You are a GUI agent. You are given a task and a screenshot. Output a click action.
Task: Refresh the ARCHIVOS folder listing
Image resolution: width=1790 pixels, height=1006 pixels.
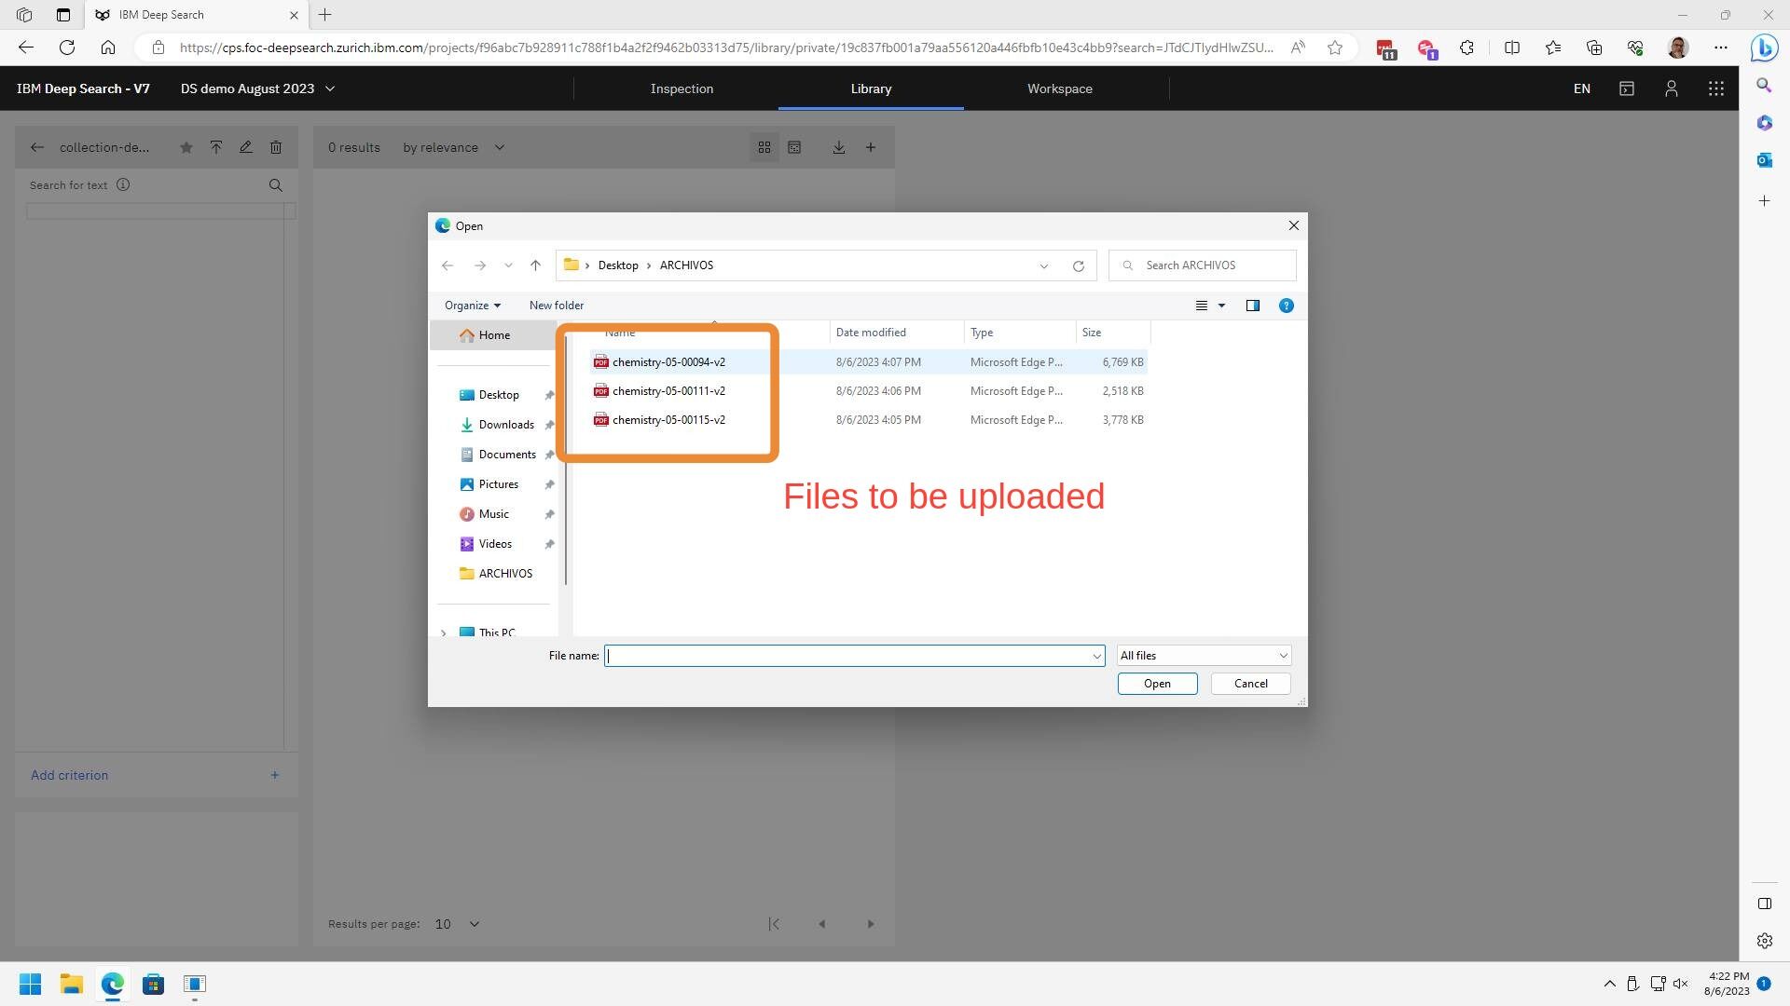click(1079, 265)
